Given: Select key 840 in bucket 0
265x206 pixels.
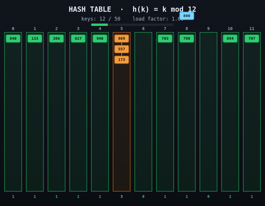Looking at the screenshot, I should (13, 39).
